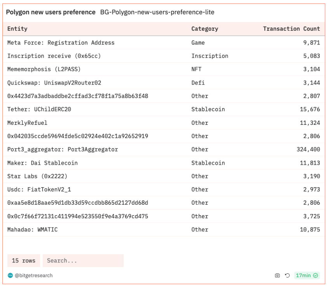The height and width of the screenshot is (288, 327).
Task: Select the Meta Force: Registration Address row
Action: (x=61, y=43)
